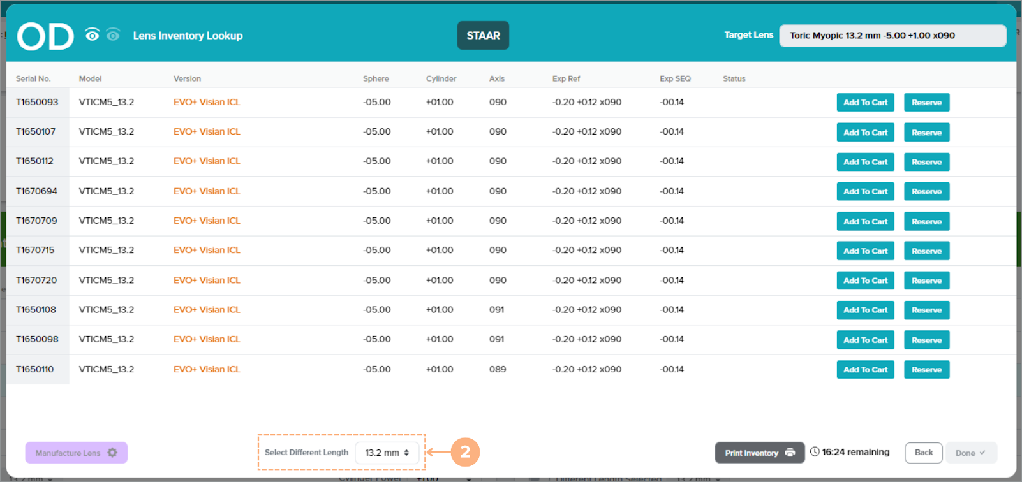Open the Select Different Length dropdown
1022x482 pixels.
[387, 453]
